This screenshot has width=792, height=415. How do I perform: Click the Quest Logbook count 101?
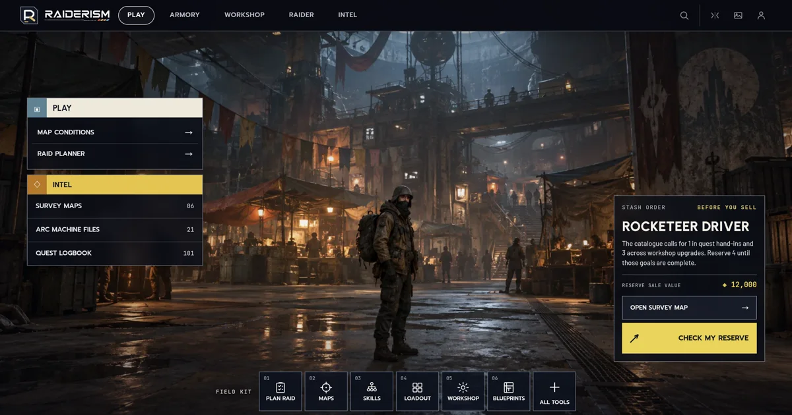tap(188, 254)
